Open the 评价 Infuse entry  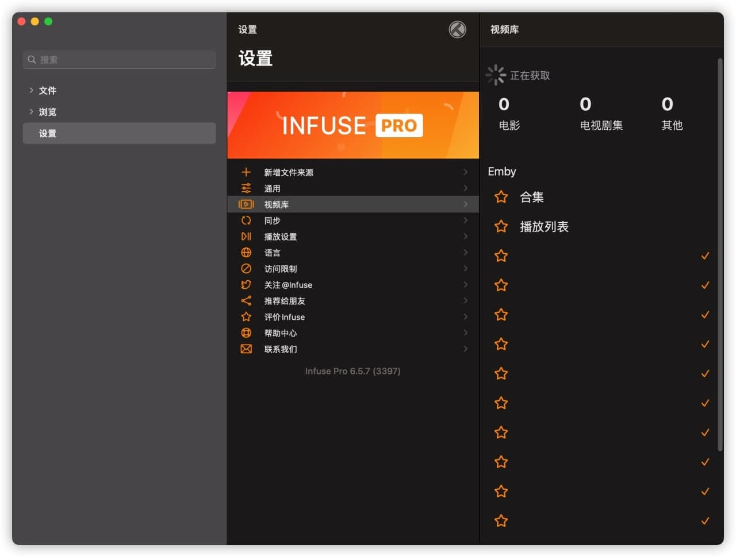[353, 317]
